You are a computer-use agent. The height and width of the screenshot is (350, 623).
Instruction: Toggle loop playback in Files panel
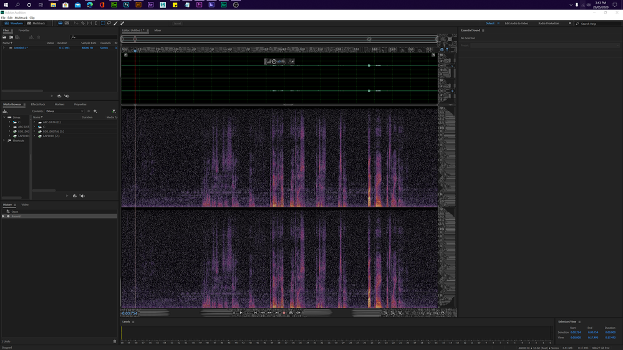point(59,96)
